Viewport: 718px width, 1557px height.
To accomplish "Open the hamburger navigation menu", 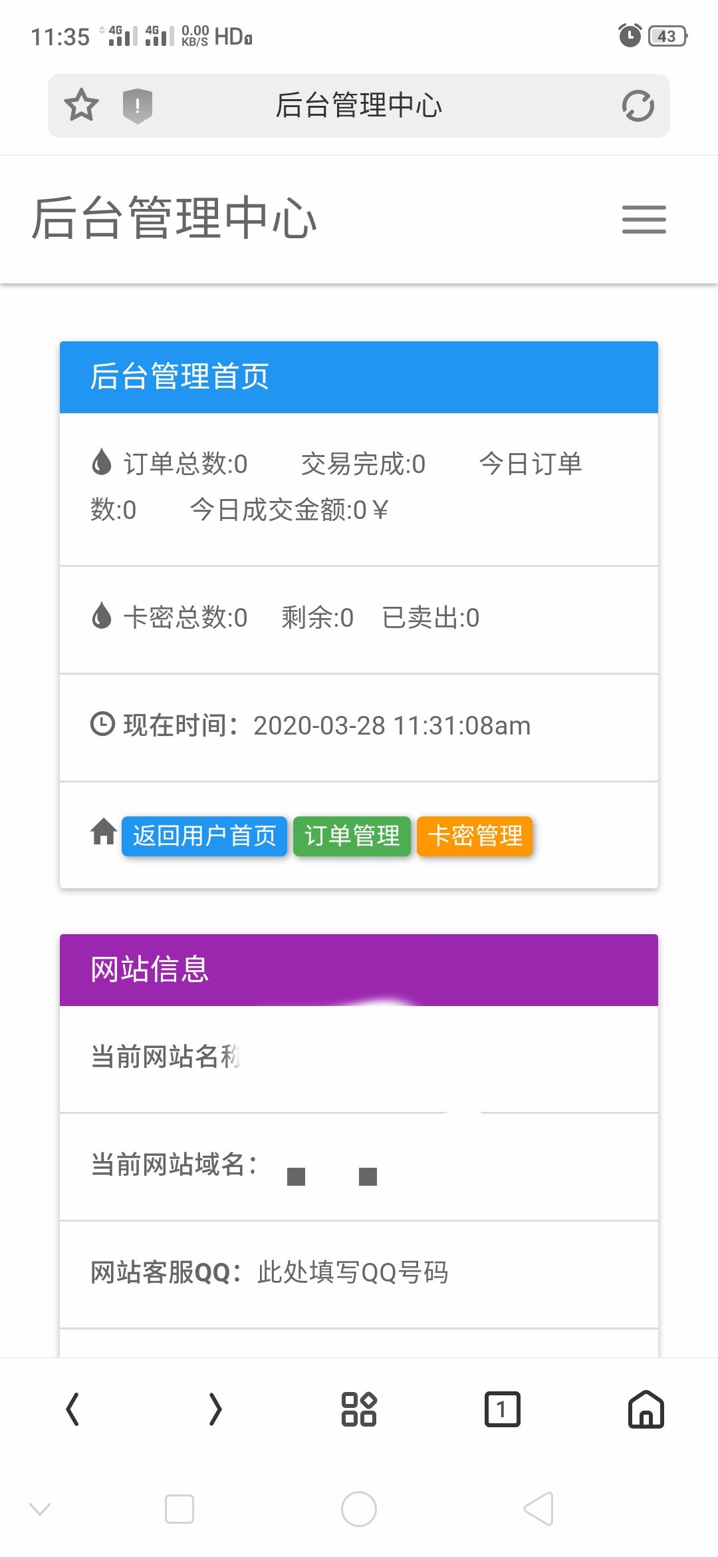I will pos(644,220).
